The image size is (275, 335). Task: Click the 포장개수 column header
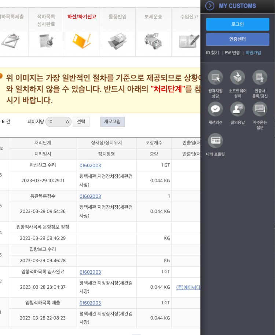point(154,143)
